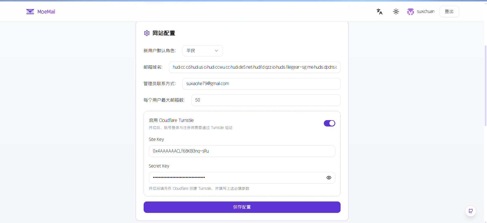This screenshot has height=223, width=487.
Task: Click the 管理员联系方式 email field
Action: (x=261, y=84)
